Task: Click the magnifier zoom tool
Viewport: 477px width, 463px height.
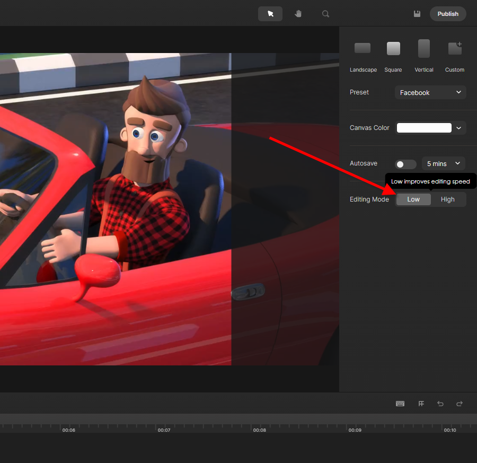Action: [x=325, y=14]
